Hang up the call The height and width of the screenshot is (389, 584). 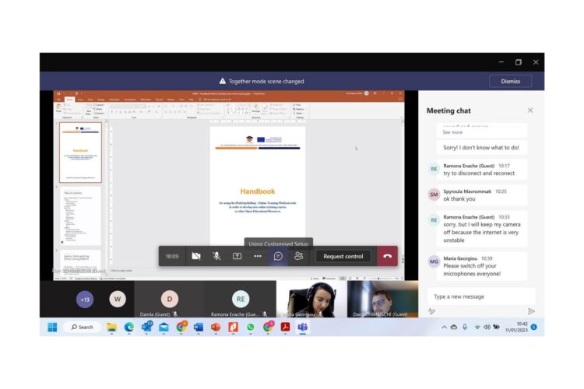click(387, 256)
